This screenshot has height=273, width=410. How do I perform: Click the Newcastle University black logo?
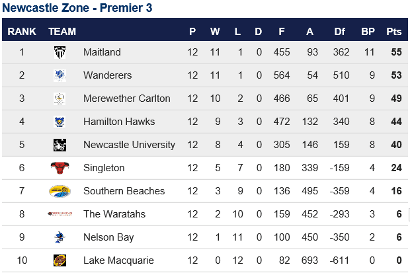click(60, 145)
